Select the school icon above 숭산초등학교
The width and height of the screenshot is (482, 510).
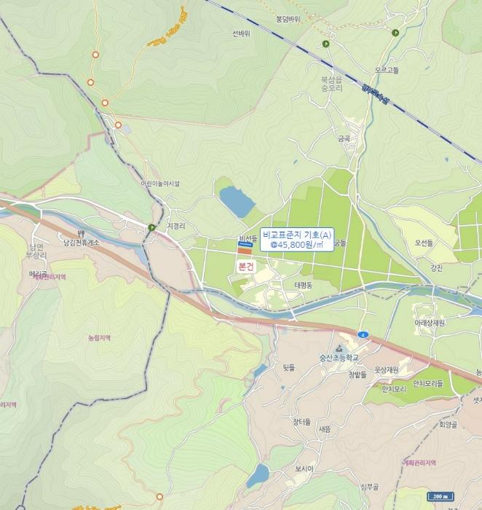point(339,349)
